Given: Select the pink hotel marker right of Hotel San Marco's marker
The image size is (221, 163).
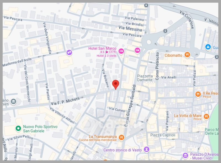Looking at the screenshot, I should tap(137, 50).
